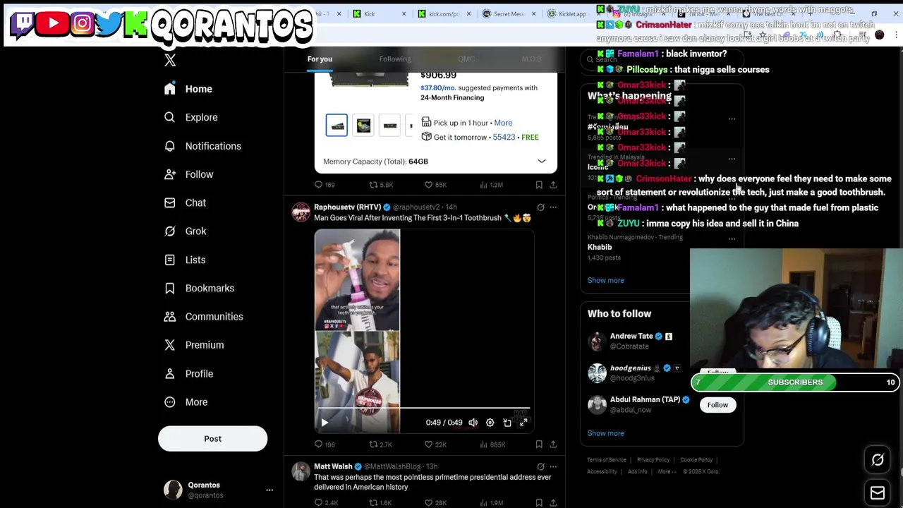The height and width of the screenshot is (508, 903).
Task: Expand the More menu in sidebar
Action: click(186, 401)
